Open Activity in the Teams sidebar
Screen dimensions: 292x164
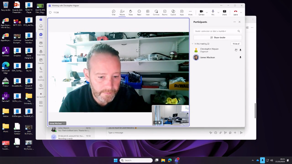point(41,27)
